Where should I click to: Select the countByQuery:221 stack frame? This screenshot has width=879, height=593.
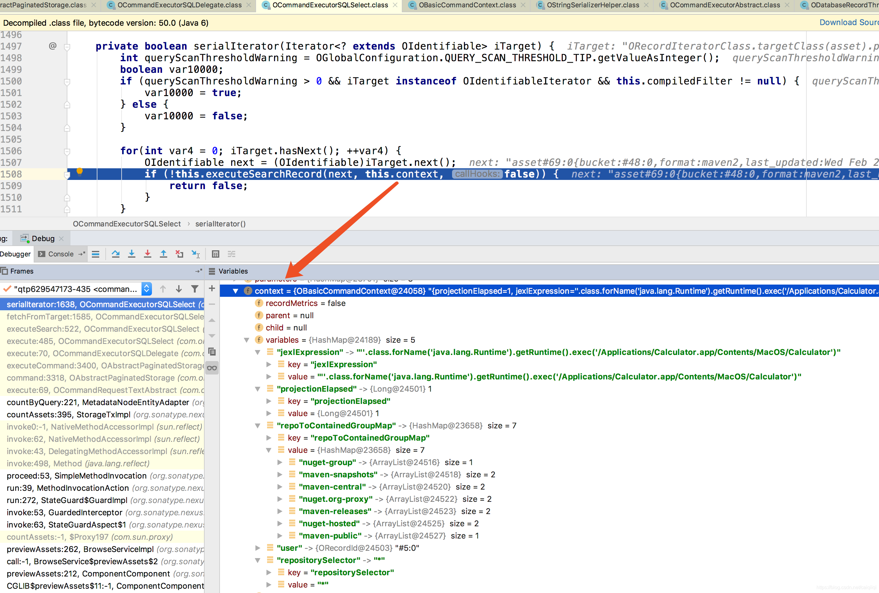102,402
